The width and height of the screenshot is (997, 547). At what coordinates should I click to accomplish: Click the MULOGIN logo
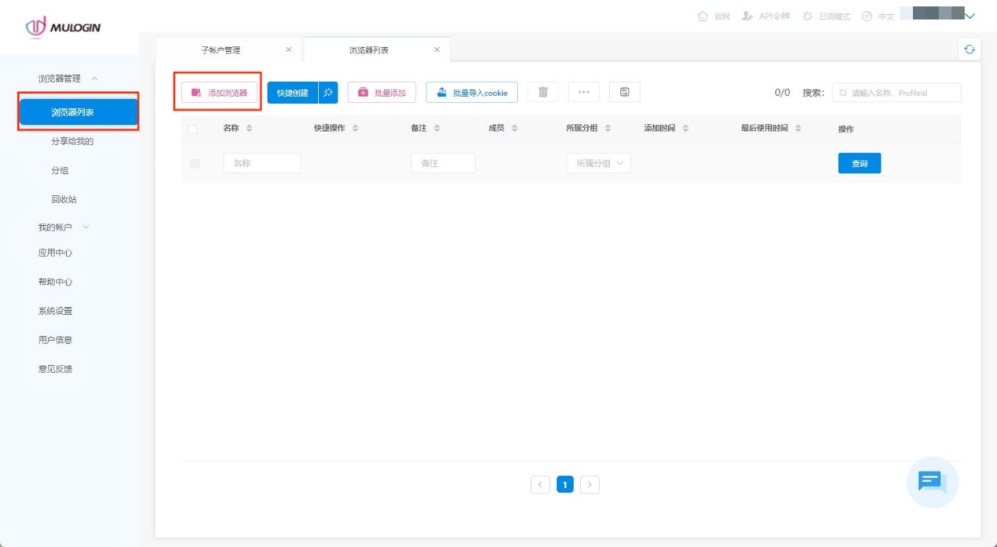pos(63,28)
